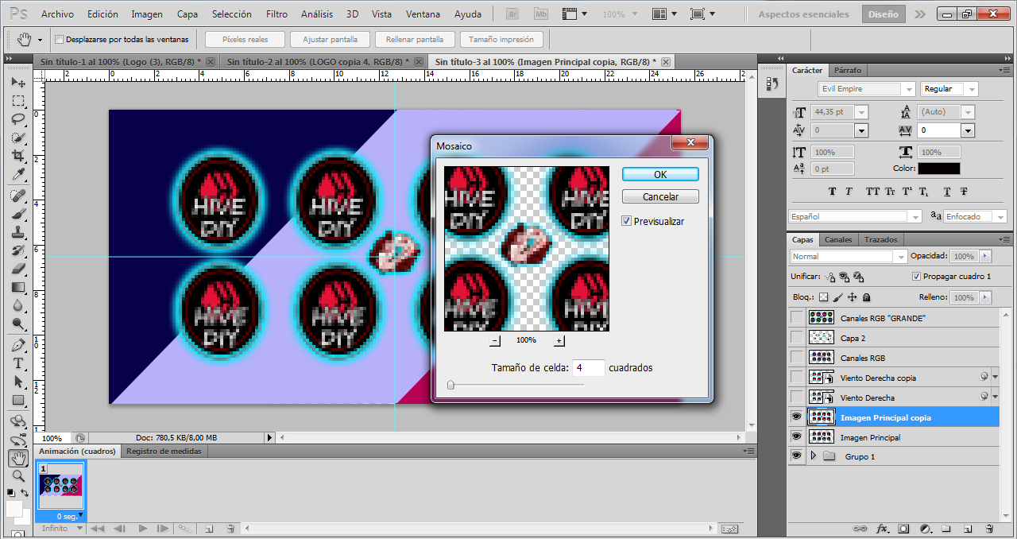Add a layer mask from Layers panel
This screenshot has width=1017, height=539.
tap(903, 529)
